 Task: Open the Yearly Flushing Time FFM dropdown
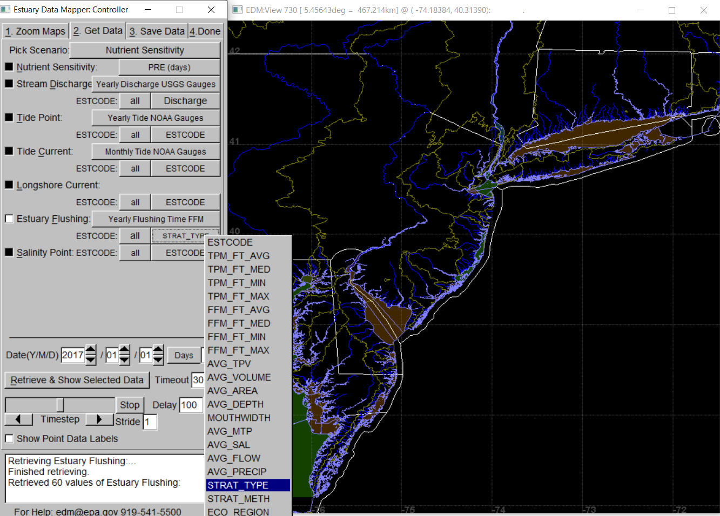(x=156, y=219)
